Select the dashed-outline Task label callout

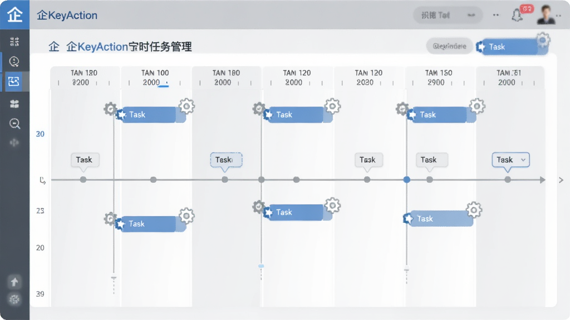point(226,160)
